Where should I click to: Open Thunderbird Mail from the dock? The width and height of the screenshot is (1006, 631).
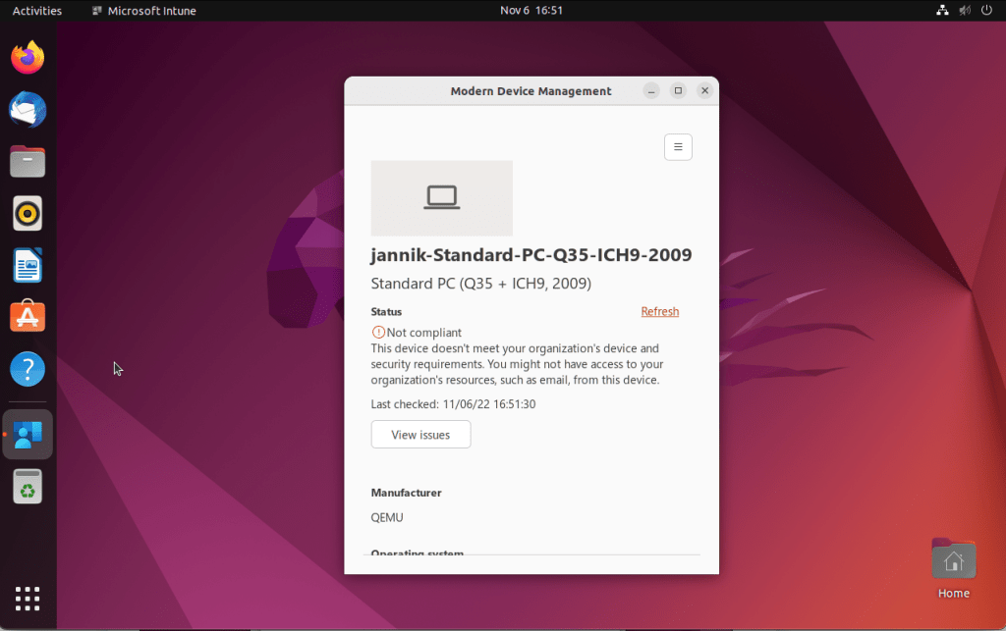pos(28,110)
